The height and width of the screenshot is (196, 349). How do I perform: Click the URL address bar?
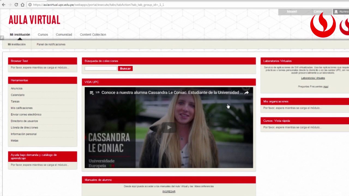[188, 5]
